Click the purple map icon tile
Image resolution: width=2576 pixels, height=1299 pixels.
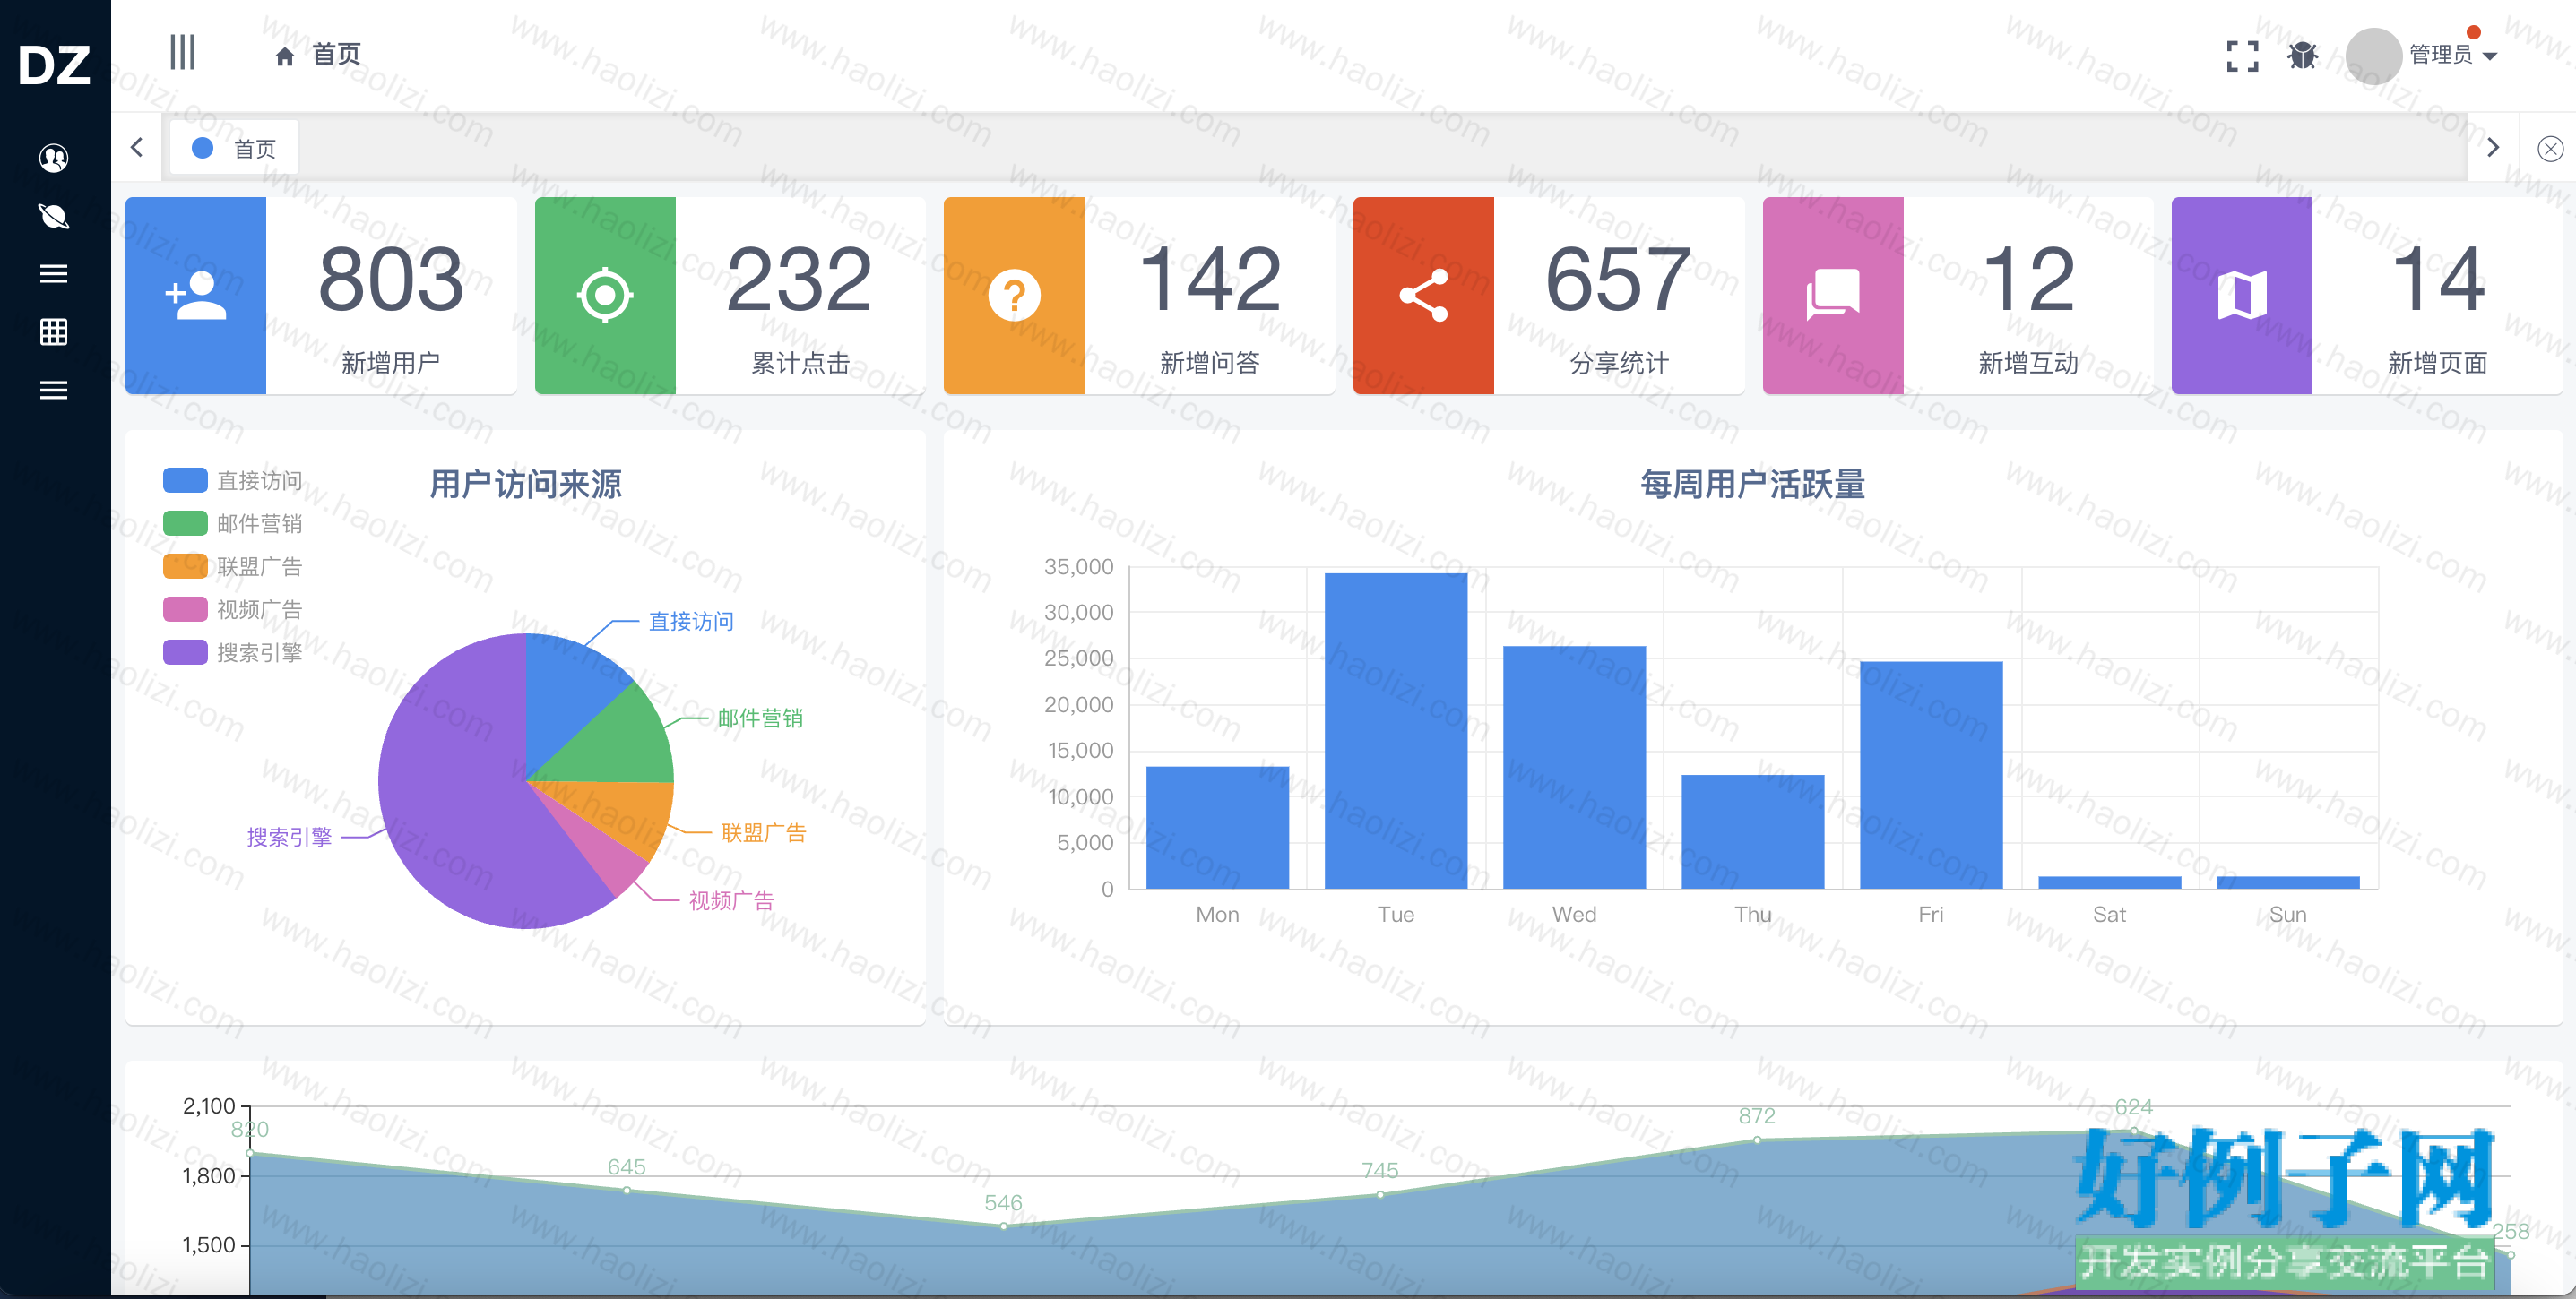(2242, 295)
